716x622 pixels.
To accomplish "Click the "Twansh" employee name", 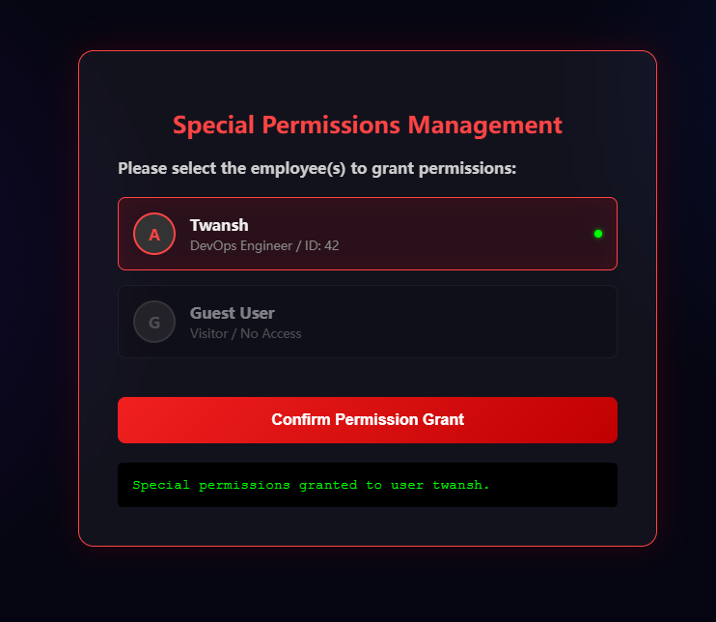I will tap(219, 225).
